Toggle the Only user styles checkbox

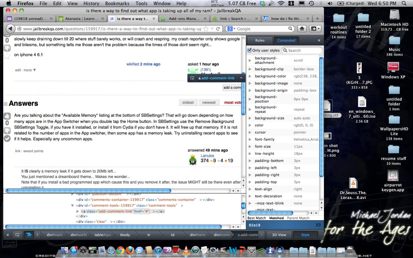249,50
